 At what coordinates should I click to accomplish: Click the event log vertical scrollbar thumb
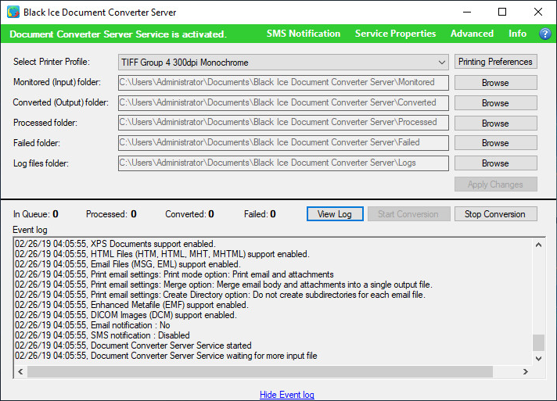tap(538, 342)
